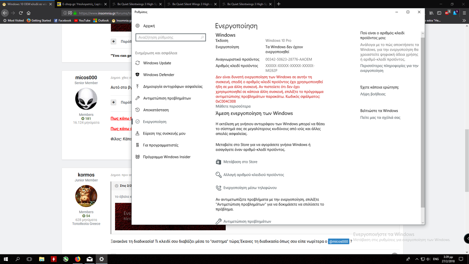The image size is (469, 264).
Task: Select Για προγραμματιστές in Settings sidebar
Action: coord(160,145)
